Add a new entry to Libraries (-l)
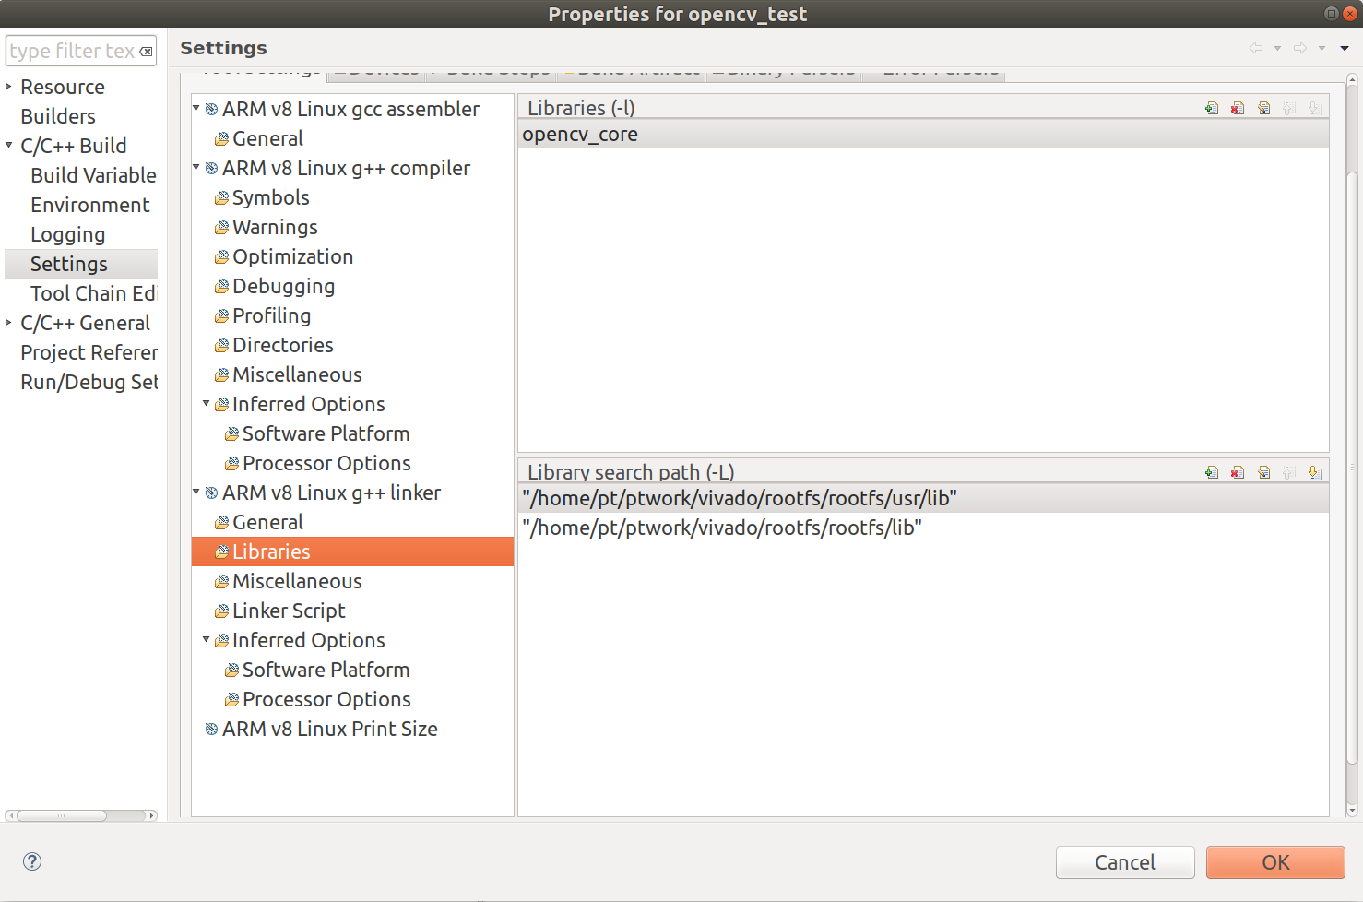The width and height of the screenshot is (1363, 902). [x=1212, y=108]
